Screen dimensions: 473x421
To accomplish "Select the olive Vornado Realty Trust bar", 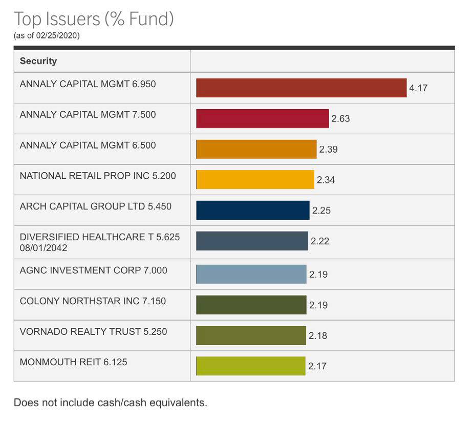I will [251, 335].
